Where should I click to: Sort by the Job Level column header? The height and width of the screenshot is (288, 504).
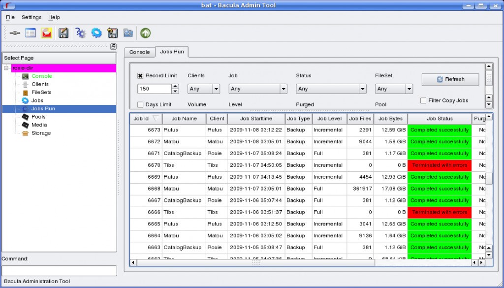point(329,119)
